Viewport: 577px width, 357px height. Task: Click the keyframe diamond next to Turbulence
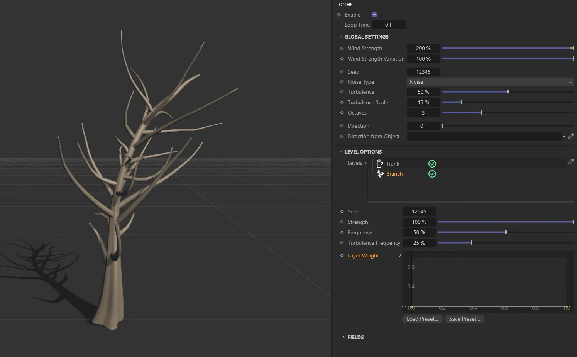click(x=342, y=92)
